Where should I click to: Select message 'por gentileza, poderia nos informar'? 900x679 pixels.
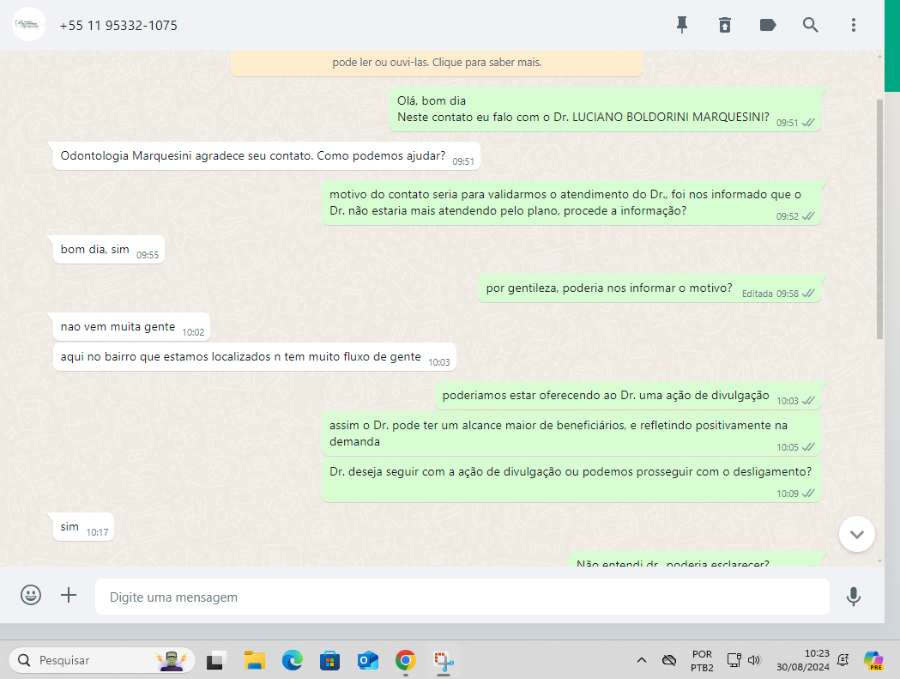649,288
